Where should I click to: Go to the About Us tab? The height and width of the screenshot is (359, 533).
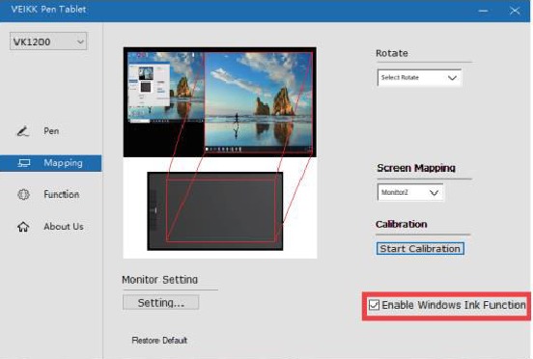coord(64,227)
